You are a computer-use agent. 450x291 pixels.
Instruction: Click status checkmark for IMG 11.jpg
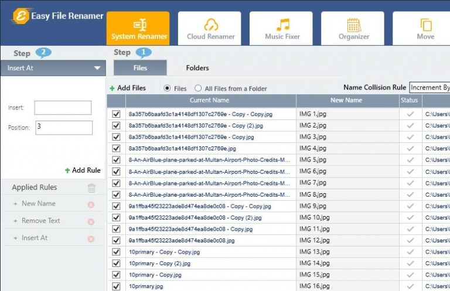(x=410, y=229)
